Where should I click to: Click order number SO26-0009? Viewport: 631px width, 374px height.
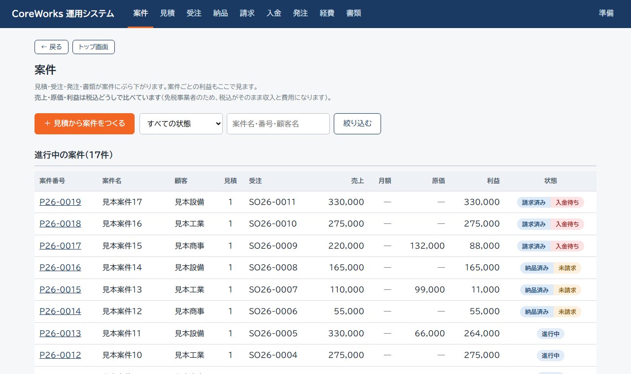[x=273, y=246]
